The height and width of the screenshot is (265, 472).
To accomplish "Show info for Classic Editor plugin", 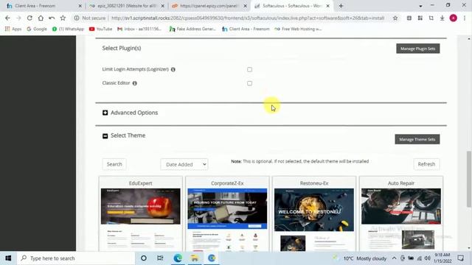I will point(134,83).
